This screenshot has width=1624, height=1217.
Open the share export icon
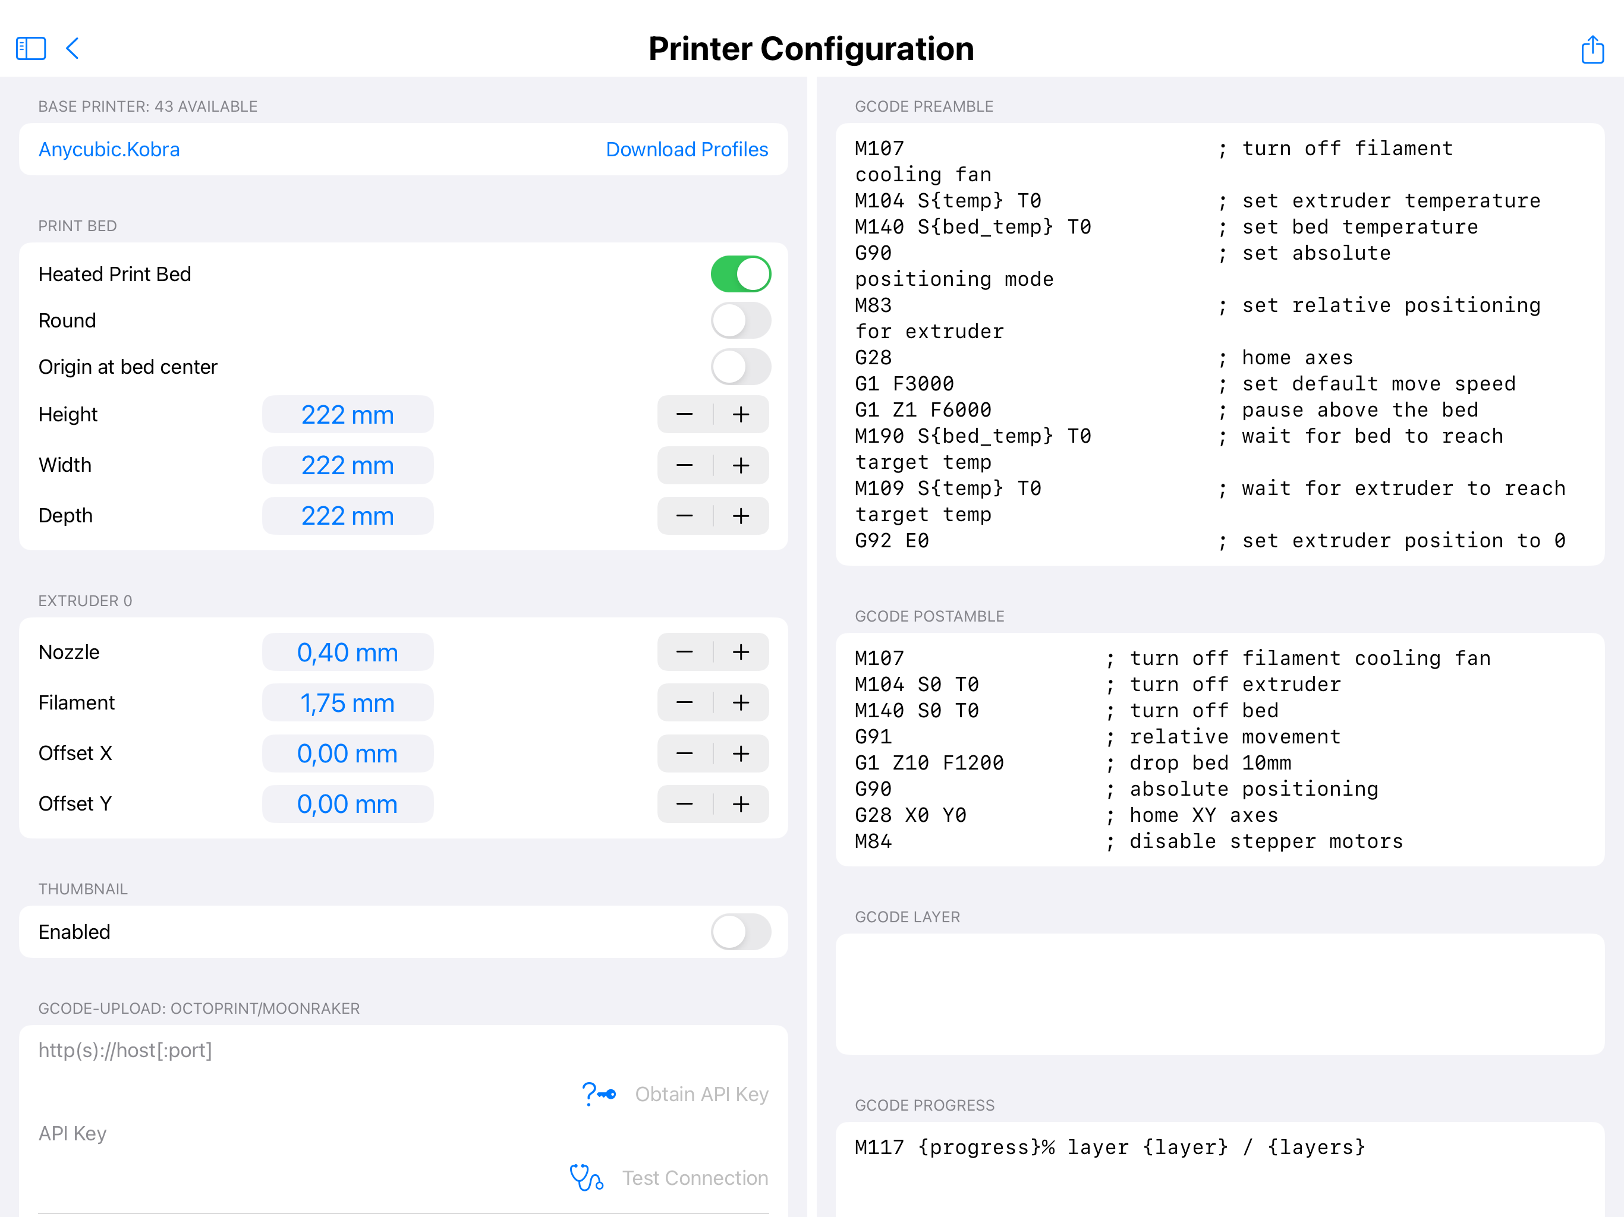[x=1592, y=49]
